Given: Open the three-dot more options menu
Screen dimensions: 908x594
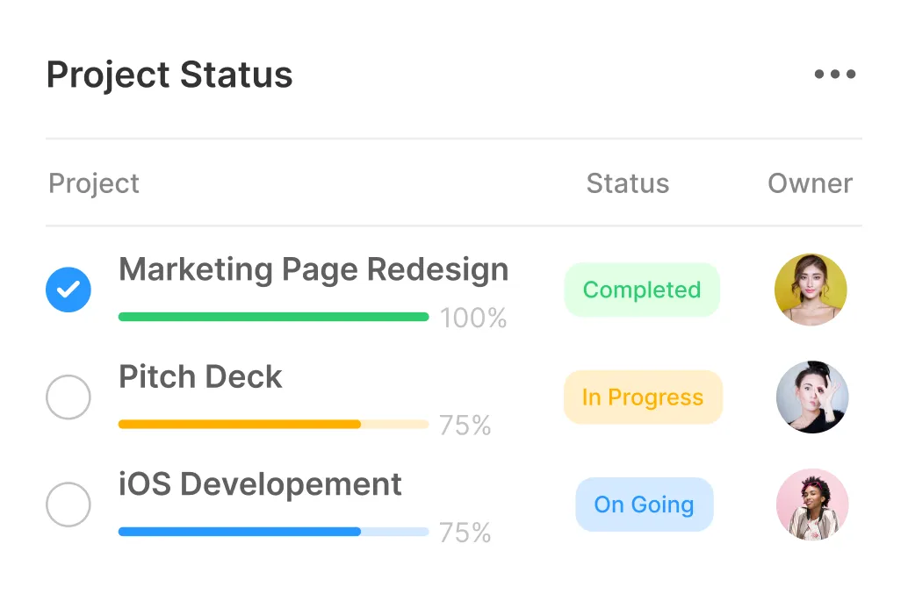Looking at the screenshot, I should click(834, 75).
